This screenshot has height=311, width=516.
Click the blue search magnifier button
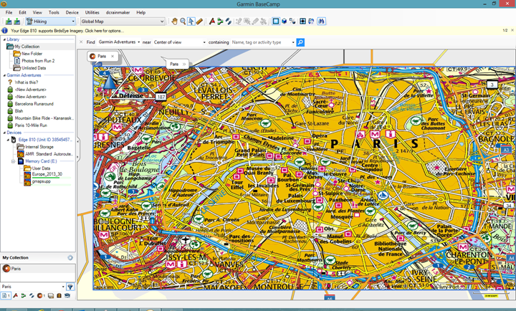pos(300,42)
